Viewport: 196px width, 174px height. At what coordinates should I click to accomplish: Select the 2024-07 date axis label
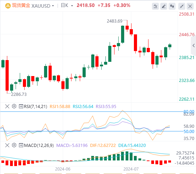[131, 169]
